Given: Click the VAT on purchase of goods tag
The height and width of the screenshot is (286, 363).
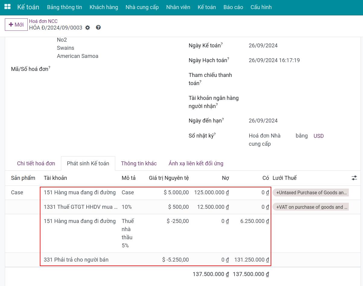Looking at the screenshot, I should tap(311, 207).
